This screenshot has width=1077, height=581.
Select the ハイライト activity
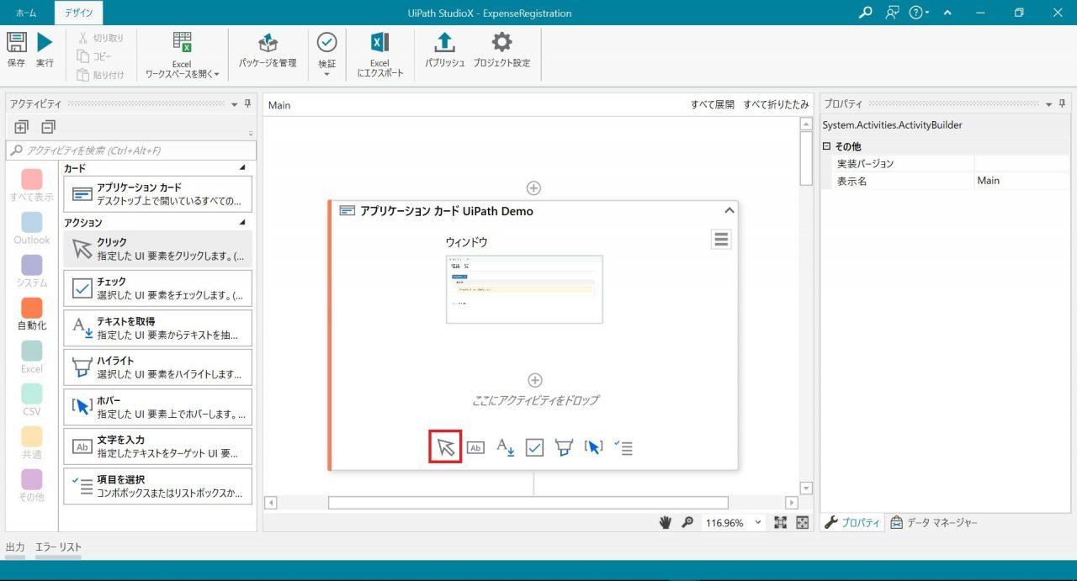157,367
